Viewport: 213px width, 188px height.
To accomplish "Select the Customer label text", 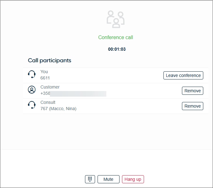I will pyautogui.click(x=50, y=87).
